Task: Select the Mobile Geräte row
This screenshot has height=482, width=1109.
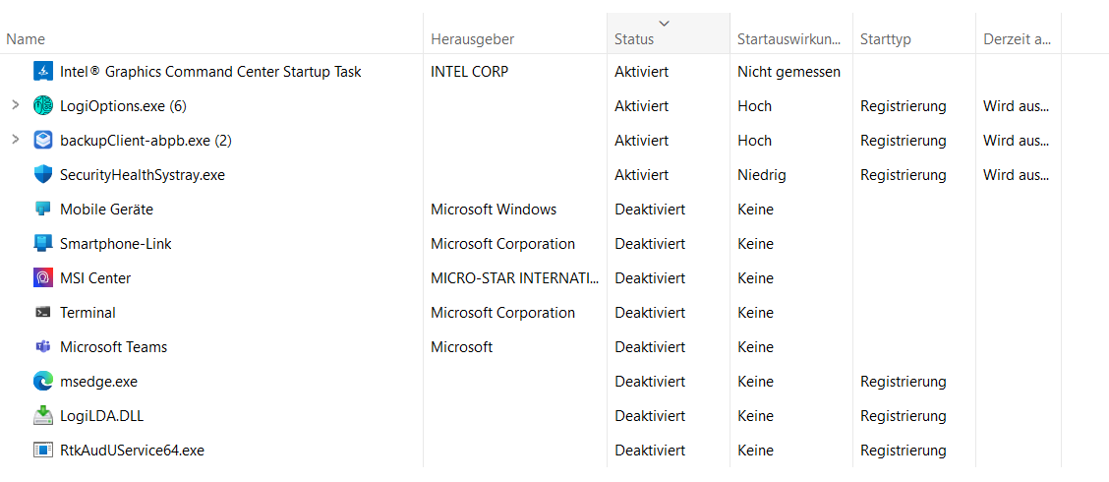Action: click(106, 210)
